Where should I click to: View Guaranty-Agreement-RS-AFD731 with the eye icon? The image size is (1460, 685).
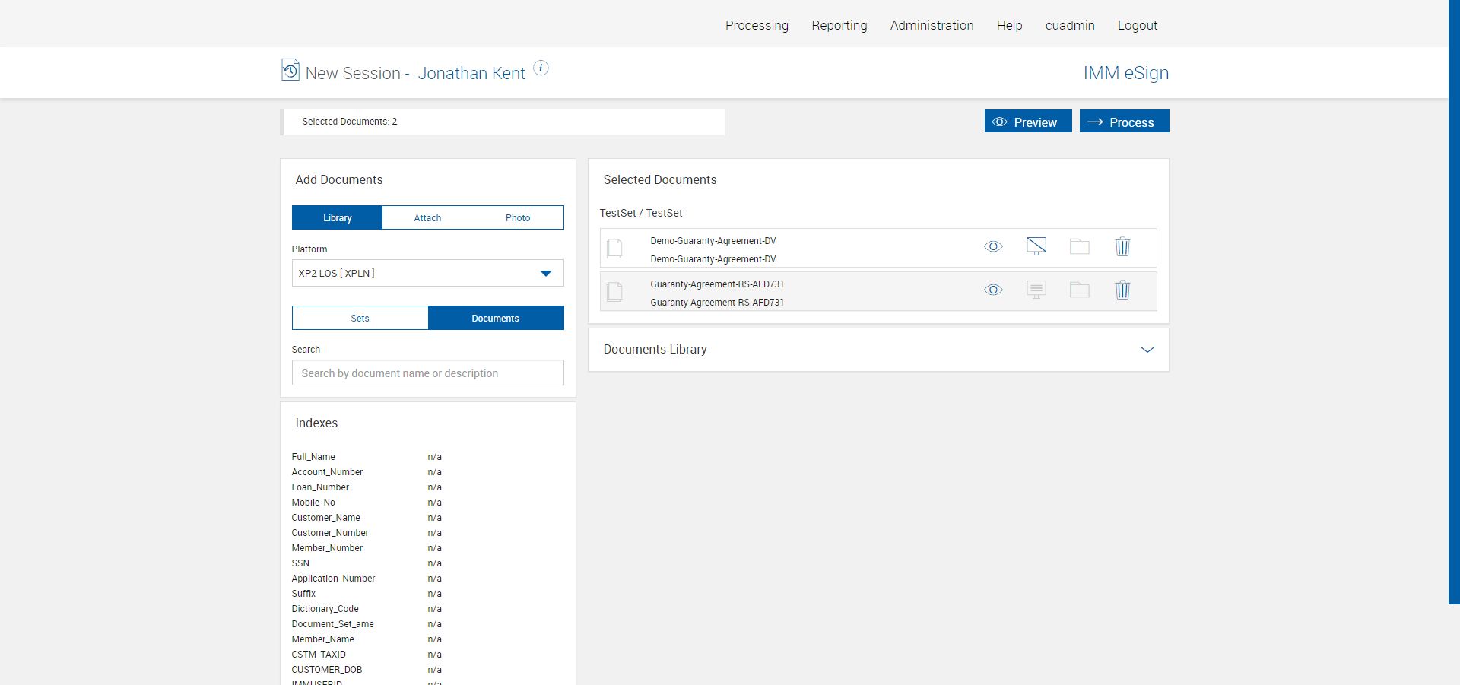pyautogui.click(x=993, y=290)
